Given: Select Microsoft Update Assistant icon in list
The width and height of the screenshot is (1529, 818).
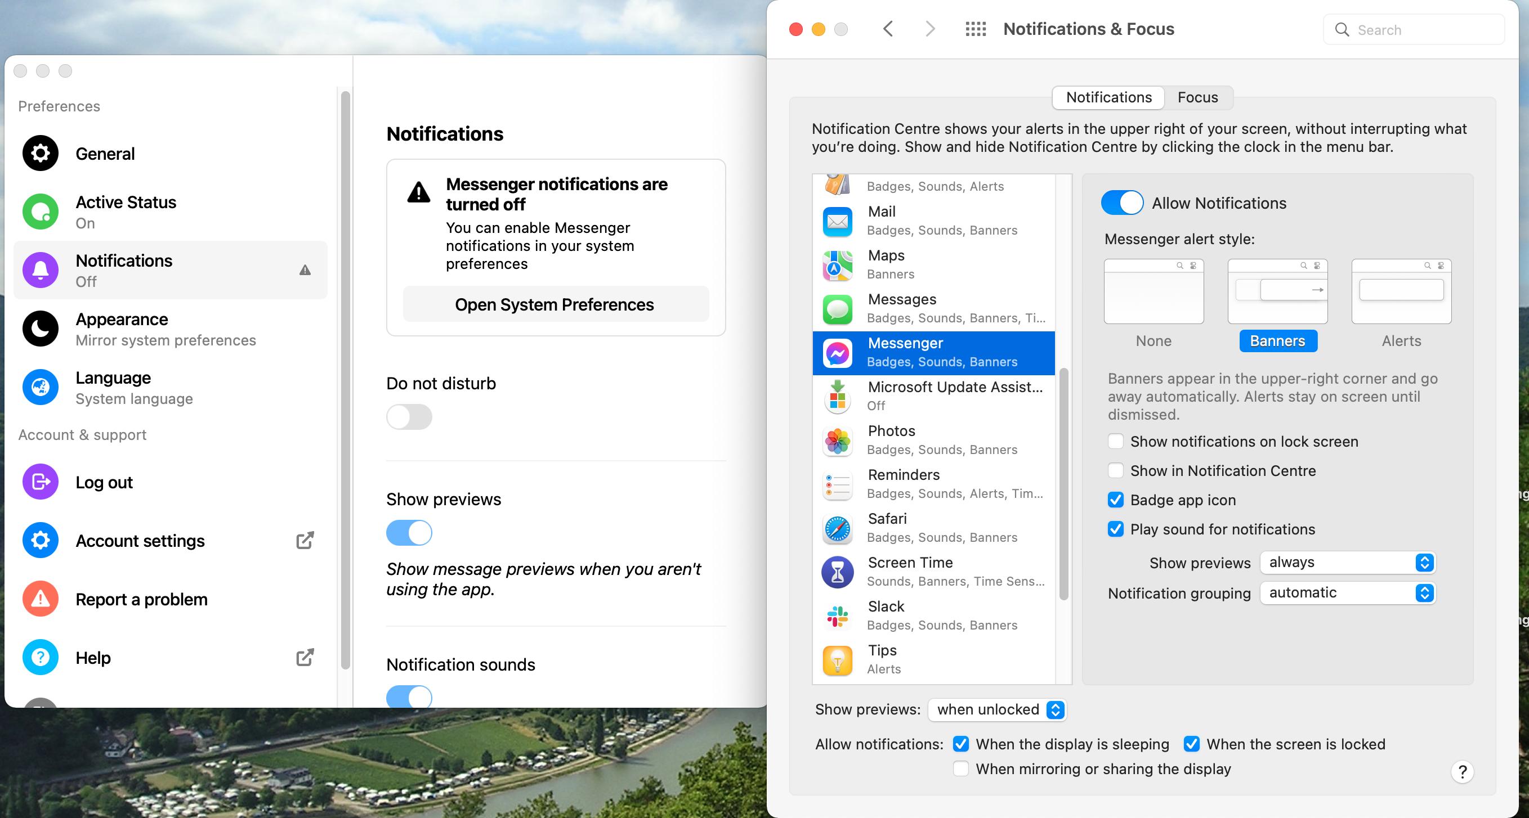Looking at the screenshot, I should [x=838, y=397].
